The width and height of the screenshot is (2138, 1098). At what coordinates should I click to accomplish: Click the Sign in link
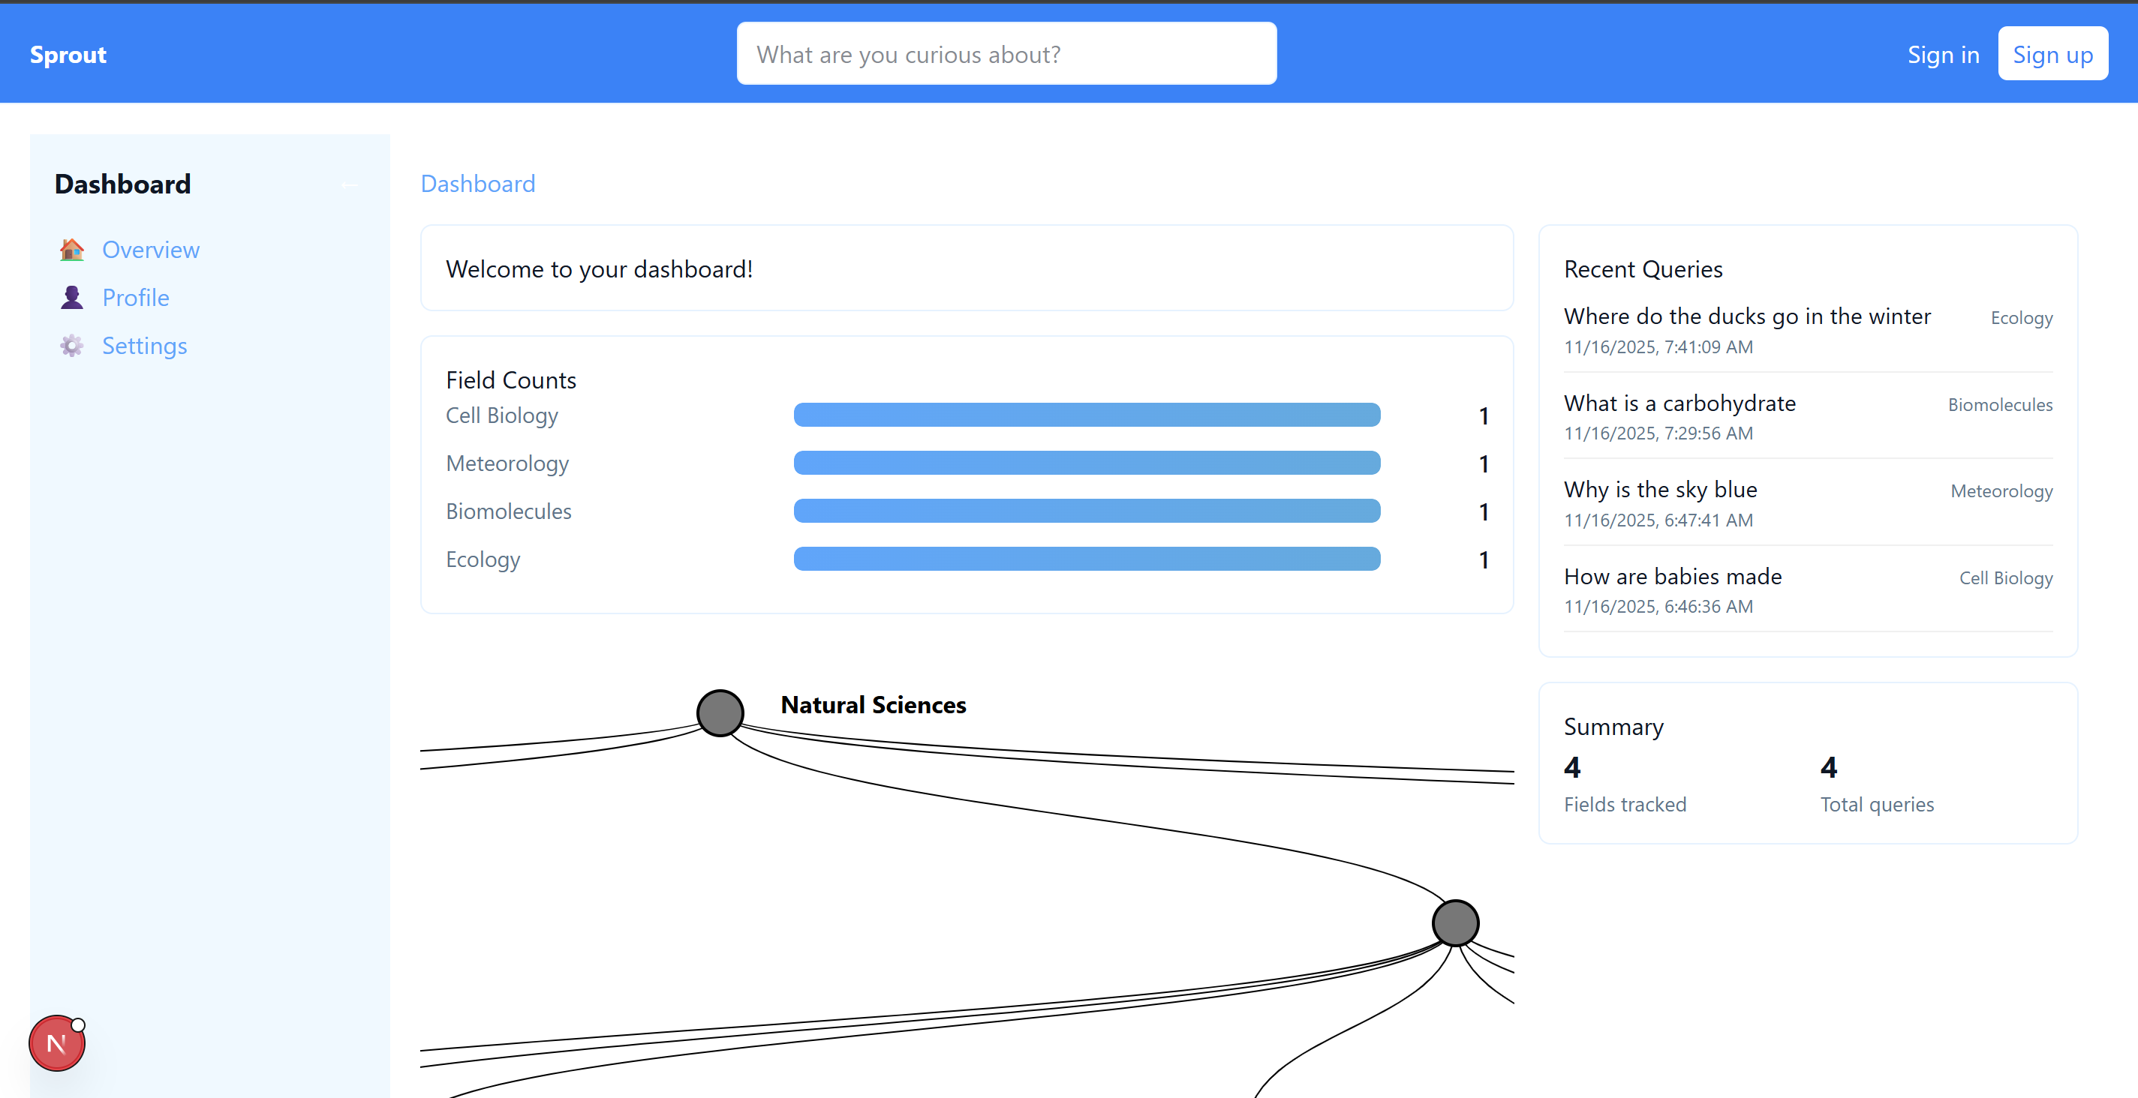(1943, 55)
